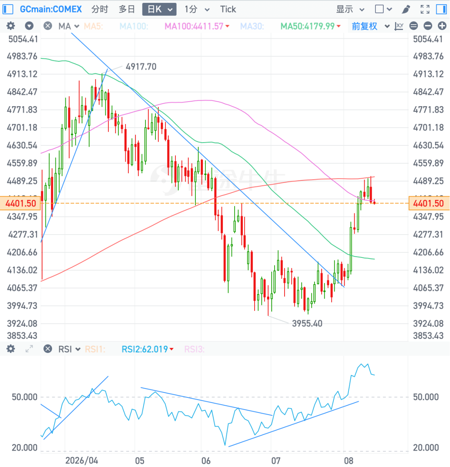The width and height of the screenshot is (450, 467).
Task: Click the 2026/04 date axis label
Action: click(82, 460)
